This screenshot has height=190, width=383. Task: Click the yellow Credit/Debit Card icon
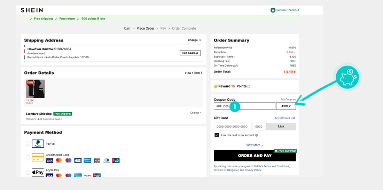[x=38, y=157]
